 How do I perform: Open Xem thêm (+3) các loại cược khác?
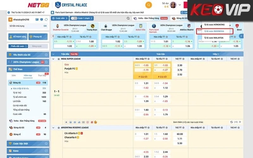[188, 122]
